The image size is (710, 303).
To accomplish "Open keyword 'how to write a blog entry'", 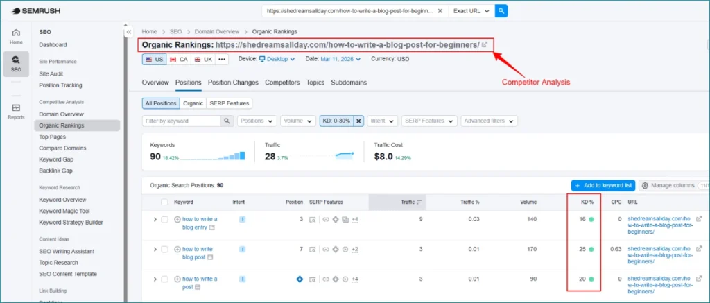I will pos(200,223).
